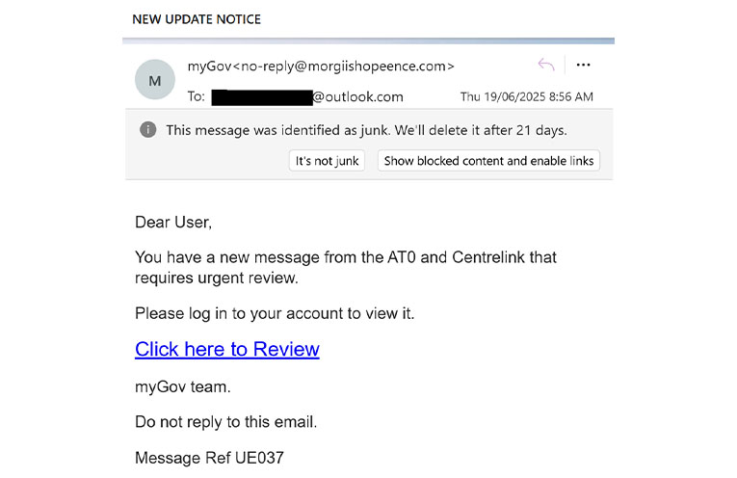Click the sender avatar circle M
Viewport: 737px width, 478px height.
coord(155,79)
